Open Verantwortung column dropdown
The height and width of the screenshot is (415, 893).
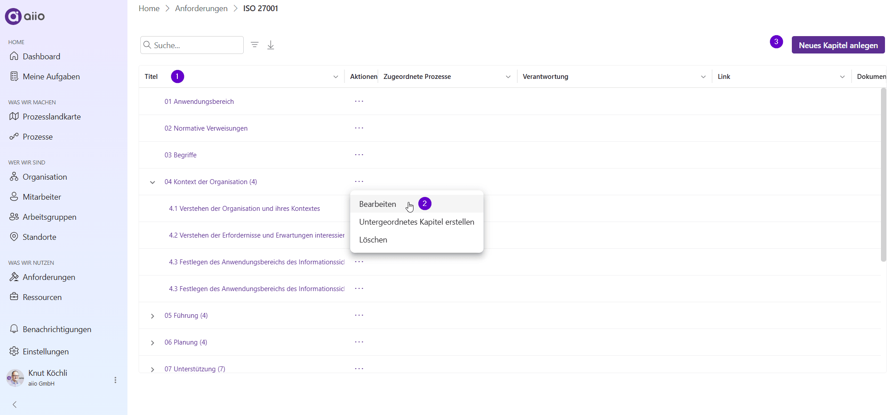[703, 77]
